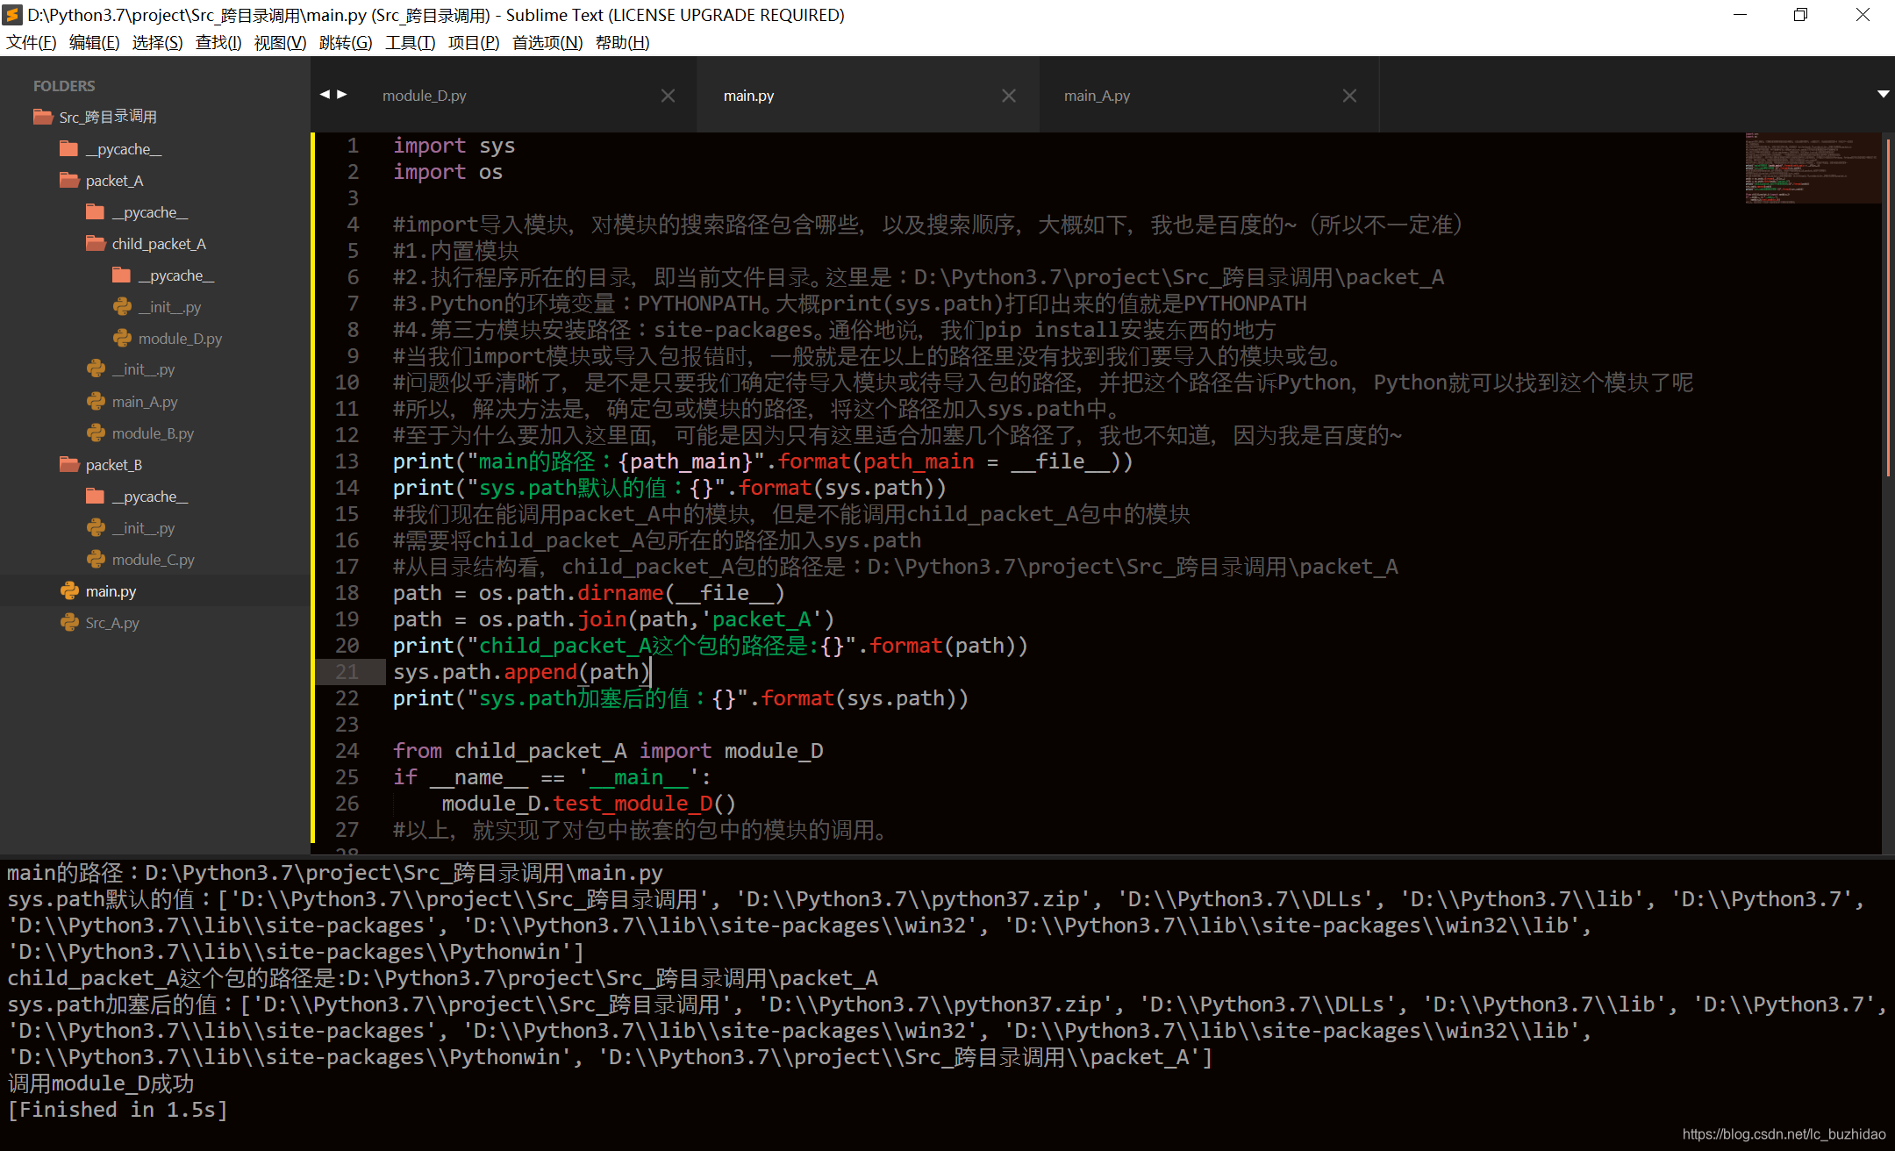Close the main_A.py tab
Screen dimensions: 1895x1151
[1349, 96]
